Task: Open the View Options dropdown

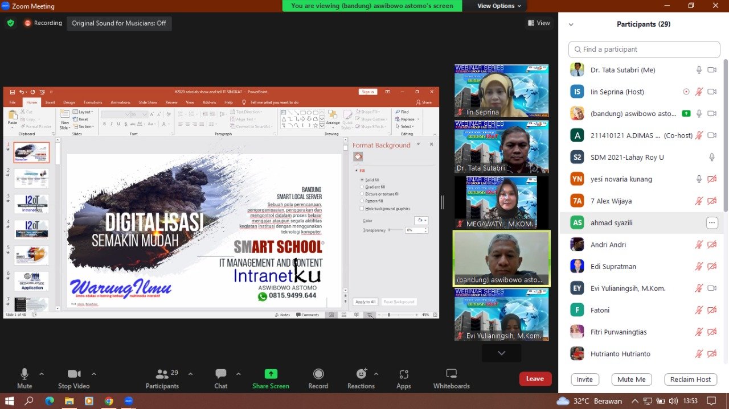Action: (x=499, y=6)
